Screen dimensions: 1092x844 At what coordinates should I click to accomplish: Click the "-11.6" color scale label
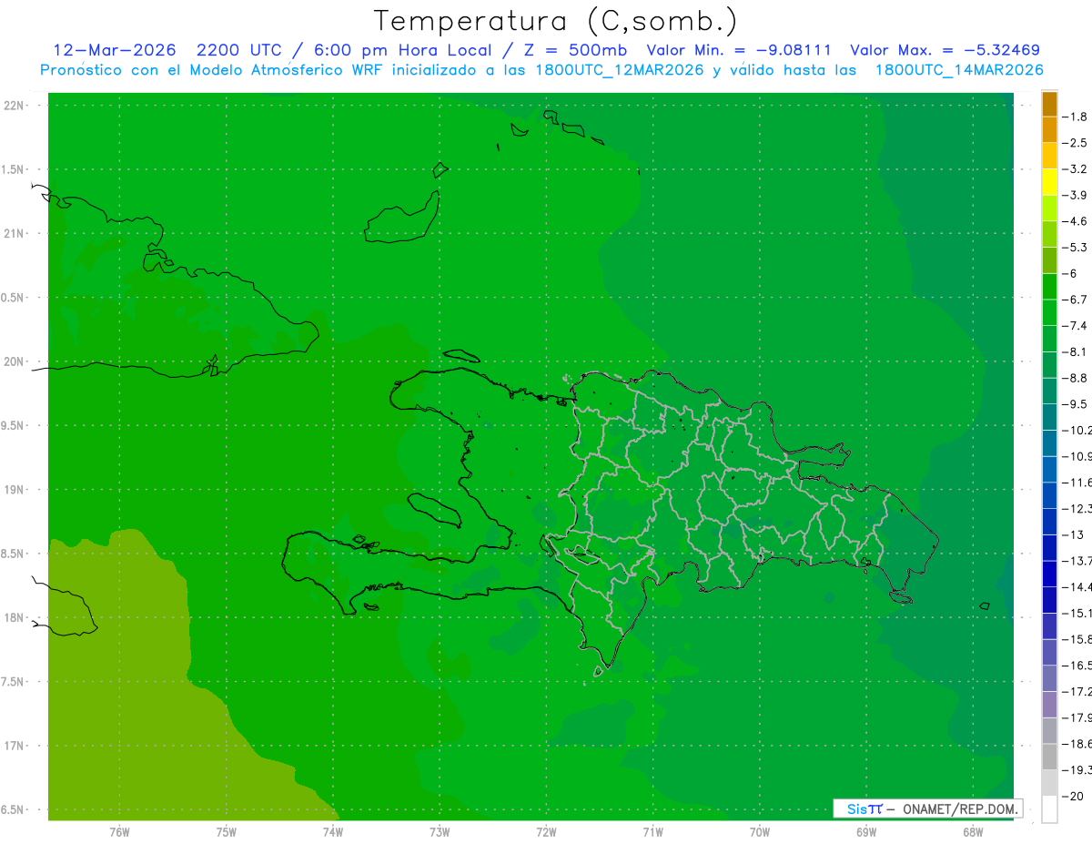pos(1077,482)
